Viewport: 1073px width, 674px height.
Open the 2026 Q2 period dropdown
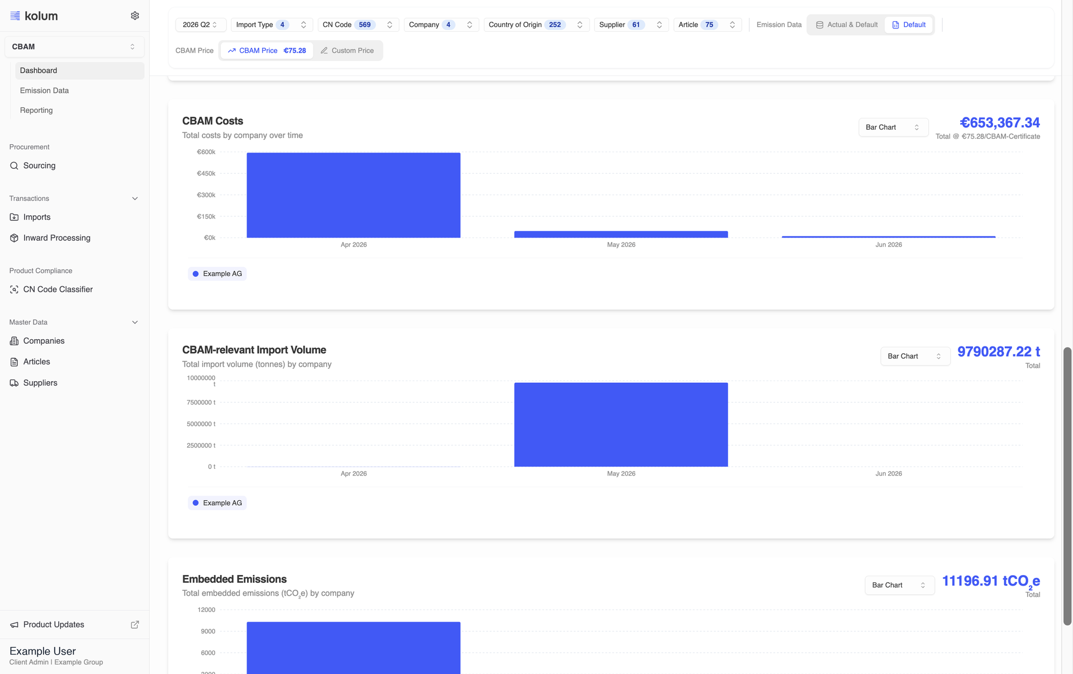pyautogui.click(x=201, y=25)
